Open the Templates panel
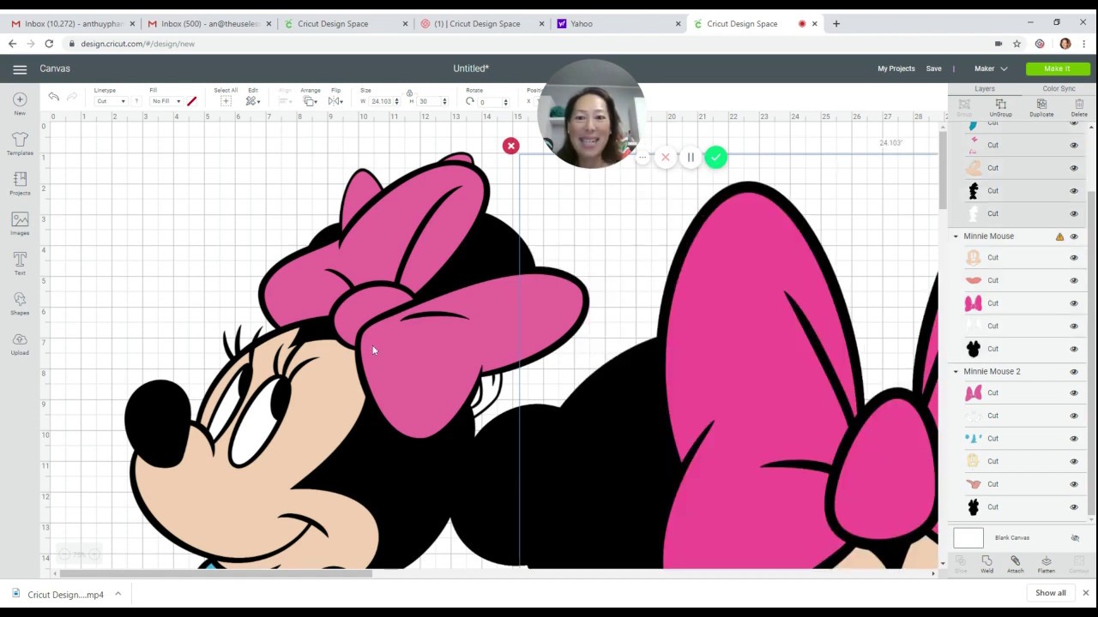The height and width of the screenshot is (617, 1098). [20, 143]
